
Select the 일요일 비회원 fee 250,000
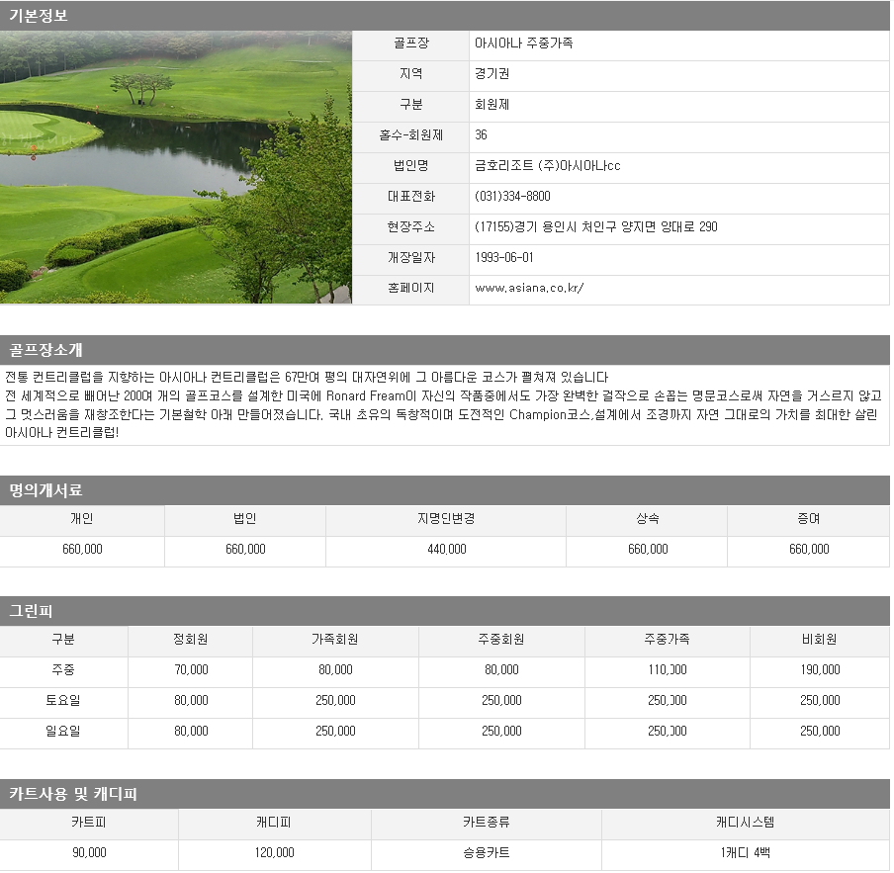(820, 731)
